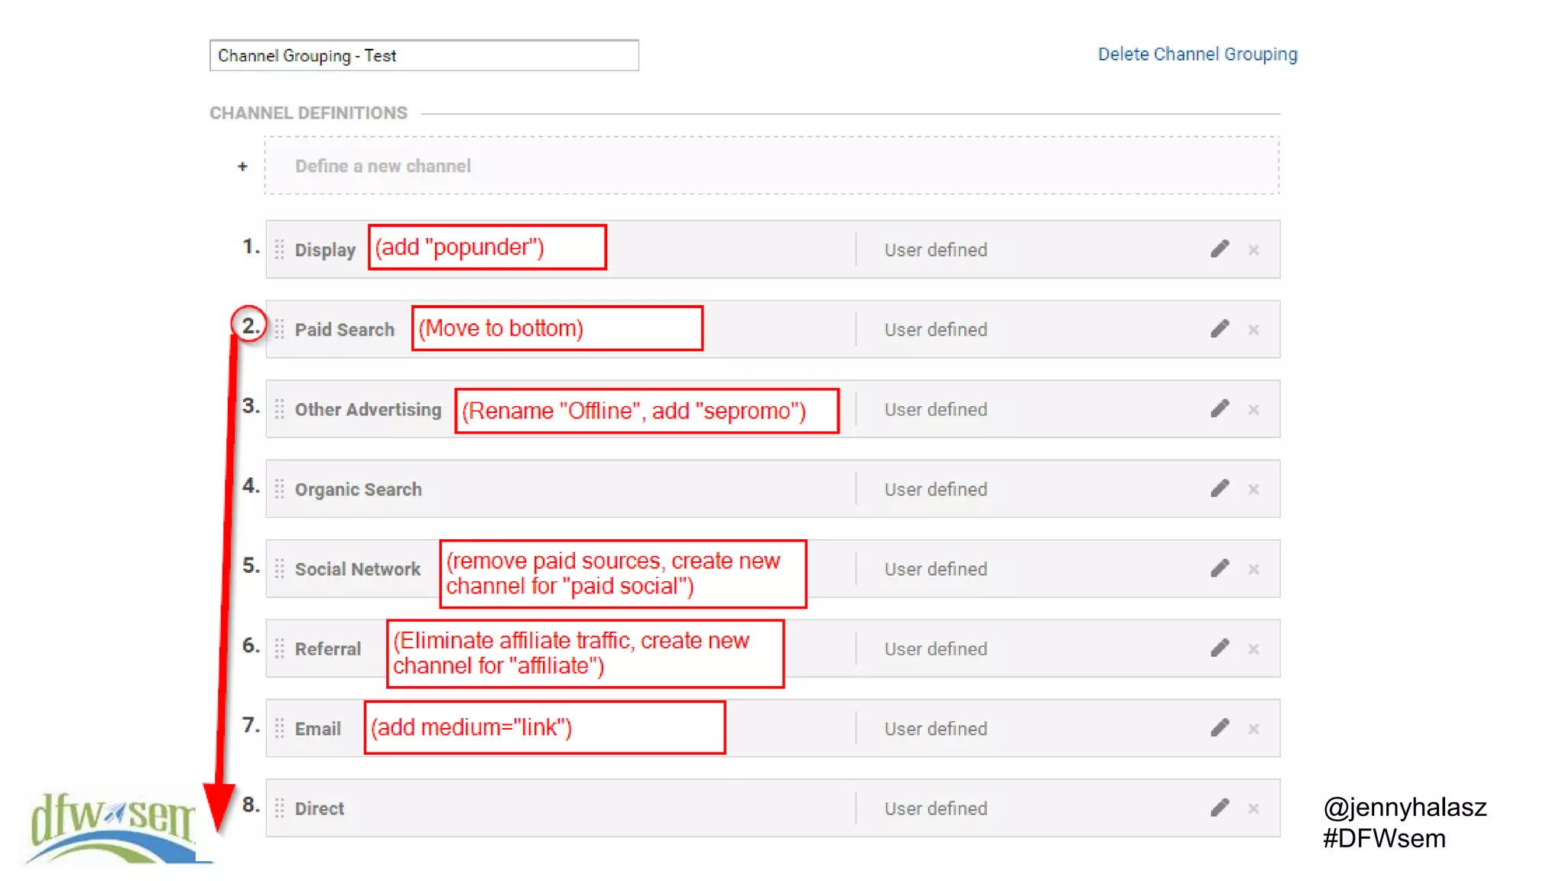Click the Referral channel pencil icon
Viewport: 1566px width, 881px height.
(1220, 649)
